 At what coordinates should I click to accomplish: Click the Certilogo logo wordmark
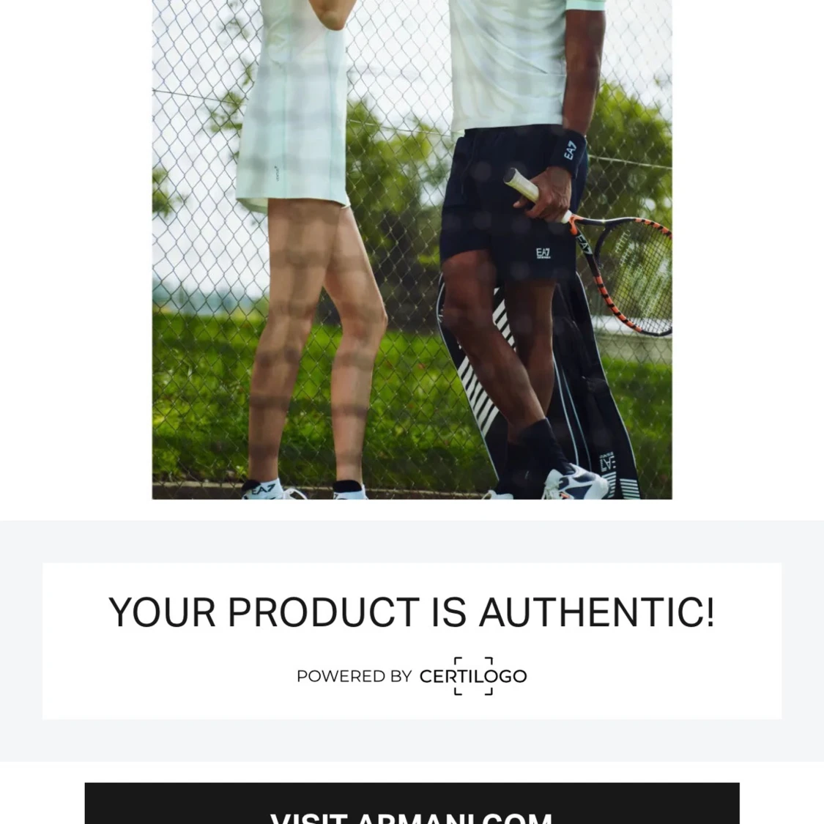click(473, 676)
